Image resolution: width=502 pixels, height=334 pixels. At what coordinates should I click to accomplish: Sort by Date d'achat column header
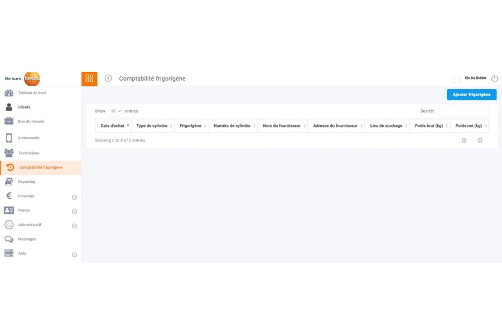(113, 126)
